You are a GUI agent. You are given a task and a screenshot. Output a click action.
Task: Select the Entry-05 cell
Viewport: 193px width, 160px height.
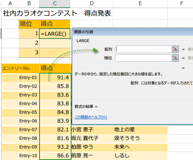pyautogui.click(x=29, y=112)
